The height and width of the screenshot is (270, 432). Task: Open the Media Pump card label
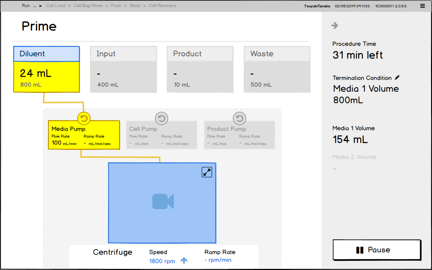tap(69, 129)
